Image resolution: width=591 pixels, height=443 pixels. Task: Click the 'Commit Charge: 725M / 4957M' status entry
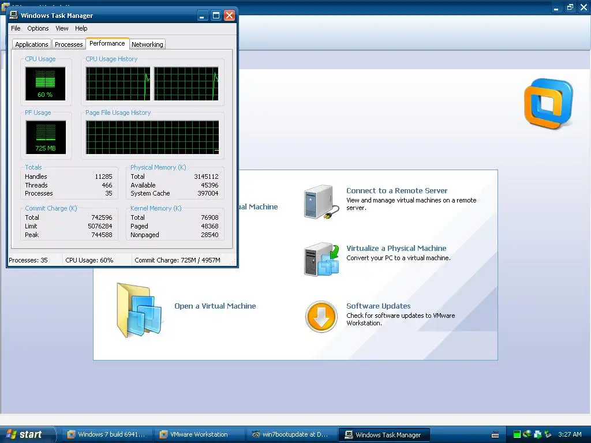(178, 260)
